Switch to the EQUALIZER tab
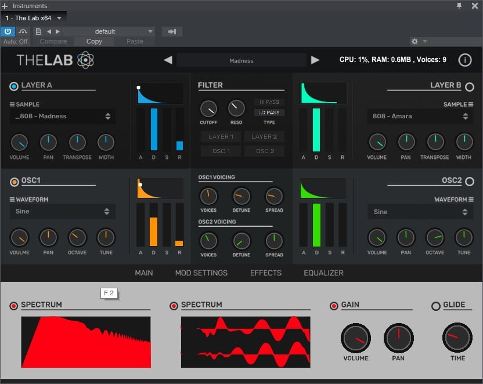The width and height of the screenshot is (483, 384). [x=323, y=273]
